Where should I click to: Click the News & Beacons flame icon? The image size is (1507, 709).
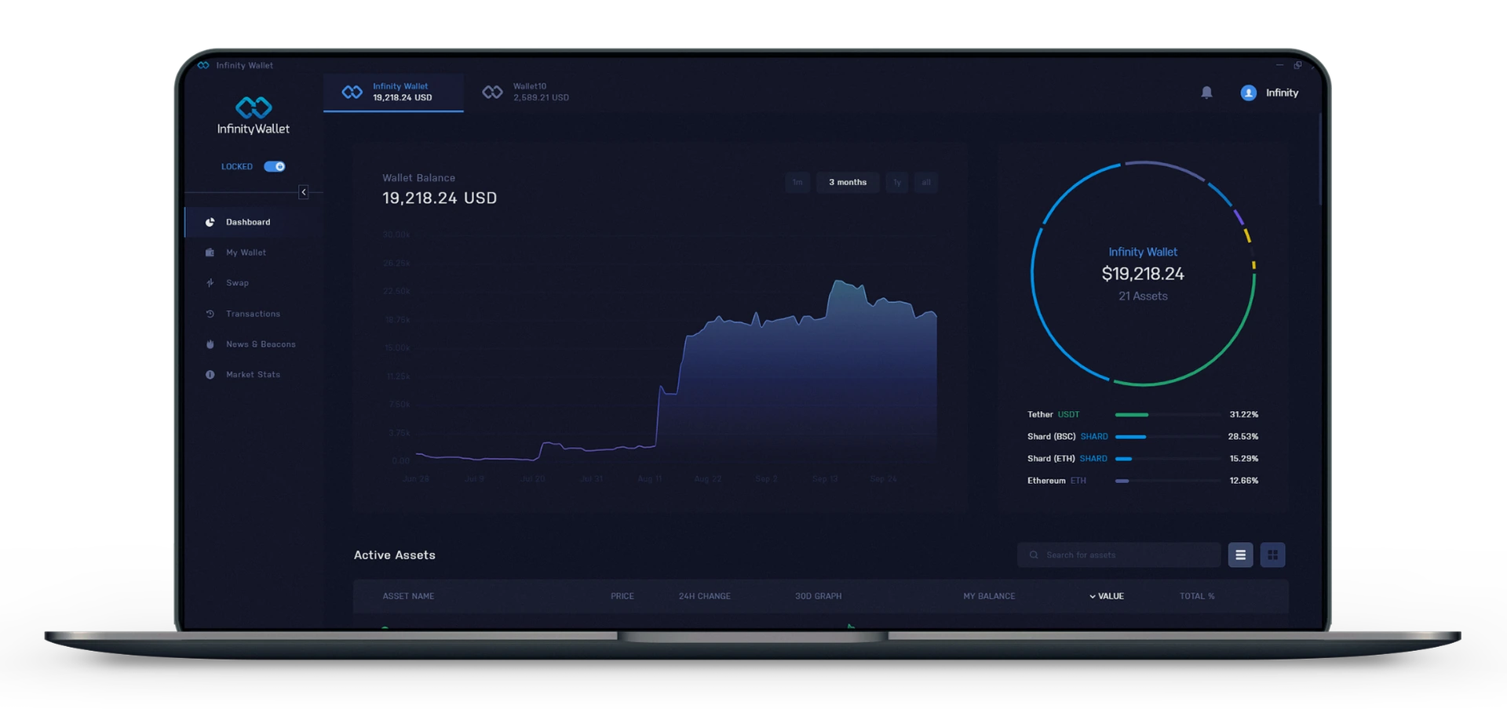tap(210, 344)
